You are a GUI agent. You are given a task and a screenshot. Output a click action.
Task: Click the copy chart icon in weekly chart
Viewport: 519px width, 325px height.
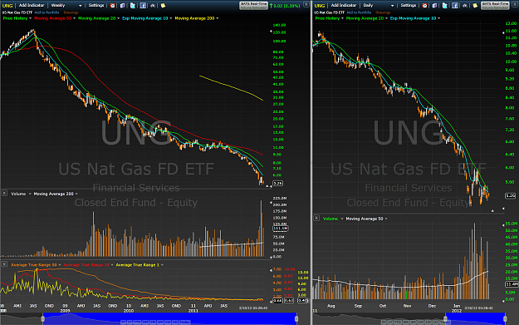122,6
